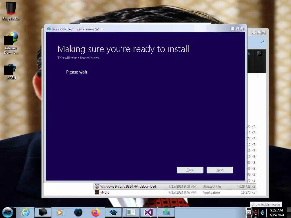
Task: Click the Windows Start orb
Action: (8, 212)
